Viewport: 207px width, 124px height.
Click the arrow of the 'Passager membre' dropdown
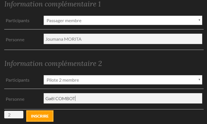pyautogui.click(x=199, y=20)
